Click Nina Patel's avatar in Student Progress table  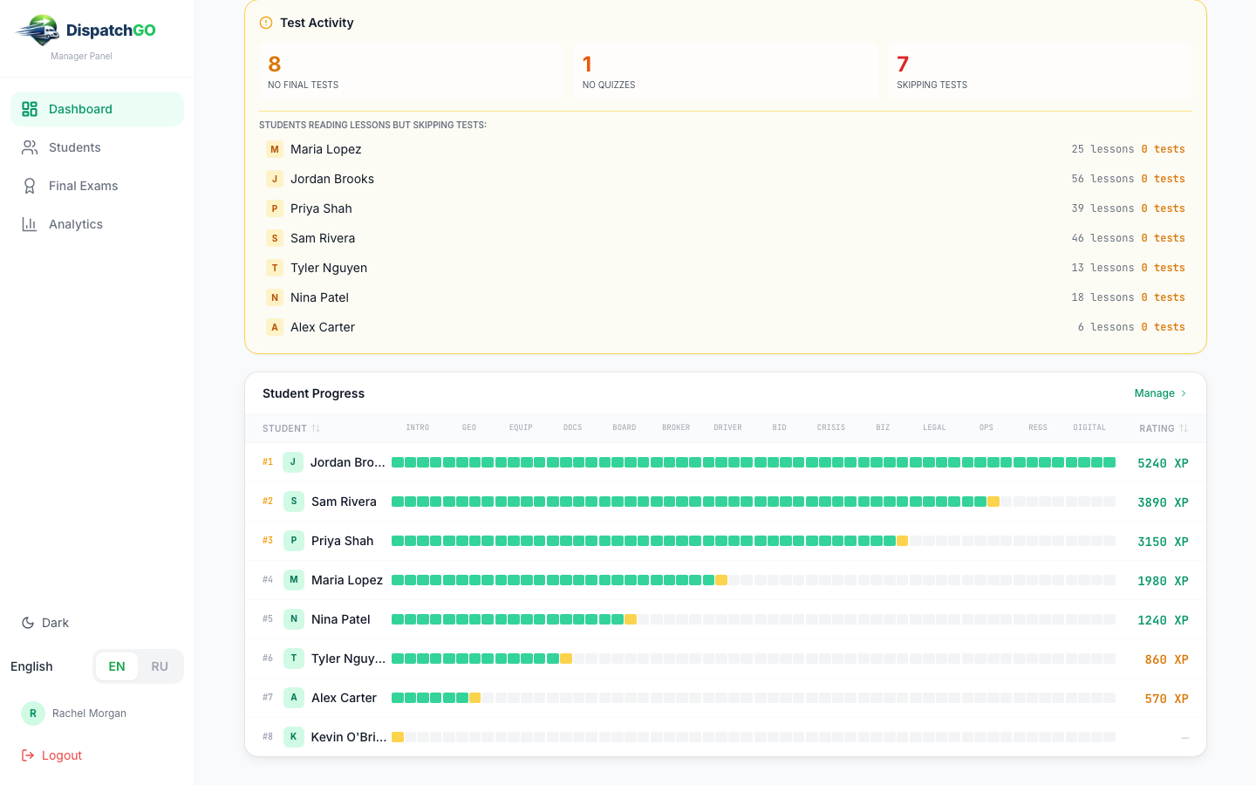click(294, 619)
